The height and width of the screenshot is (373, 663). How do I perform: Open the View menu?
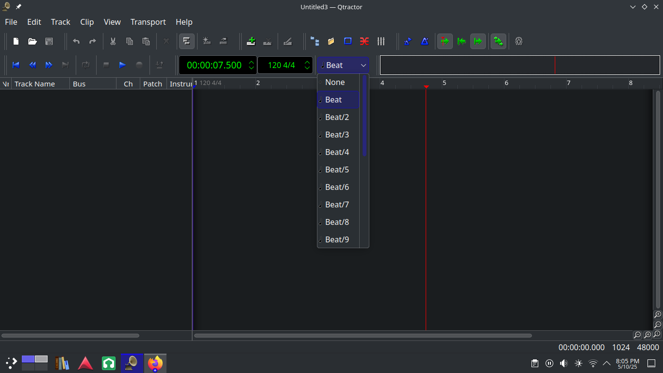click(112, 22)
